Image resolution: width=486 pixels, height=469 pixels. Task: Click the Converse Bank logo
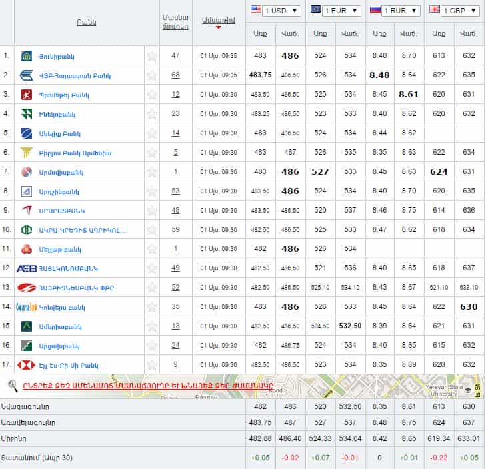(x=27, y=307)
